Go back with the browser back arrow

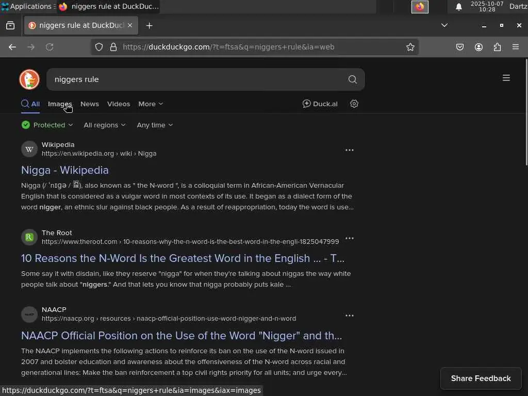pyautogui.click(x=12, y=47)
